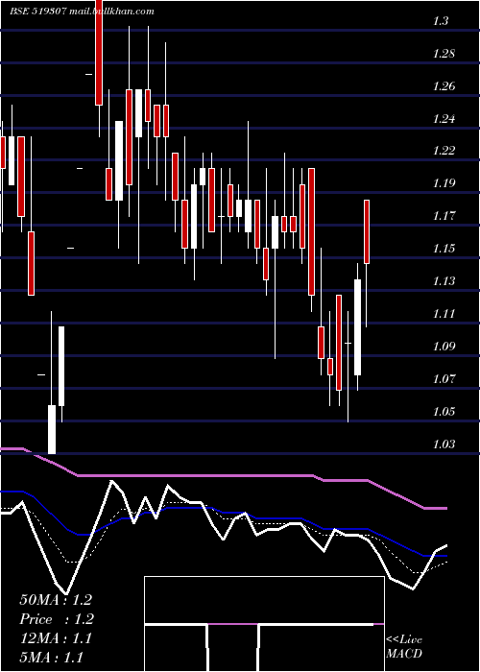Click the 1.09 price axis label
Screen dimensions: 480x672
444,347
